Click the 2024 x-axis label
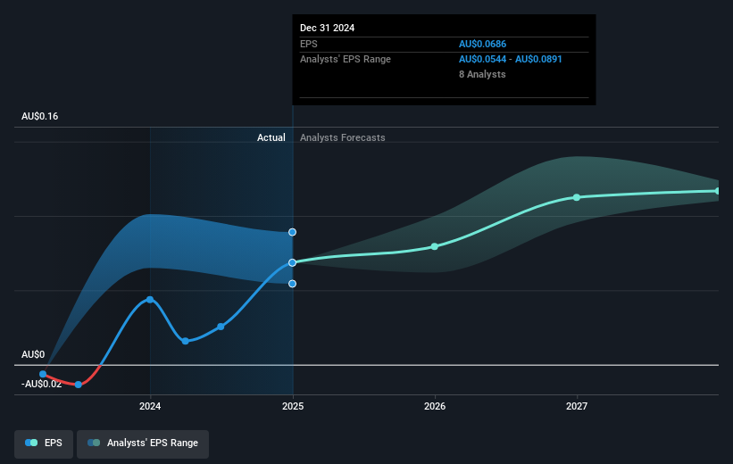The width and height of the screenshot is (733, 464). (150, 406)
